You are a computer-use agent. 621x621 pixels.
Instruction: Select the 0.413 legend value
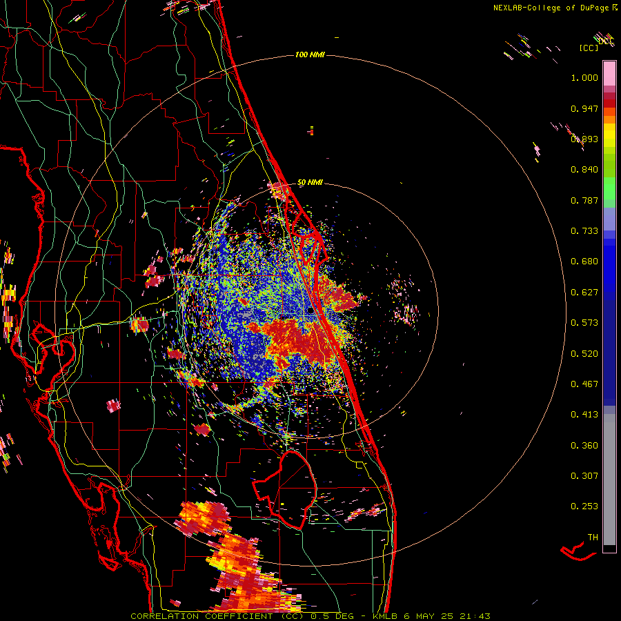584,415
